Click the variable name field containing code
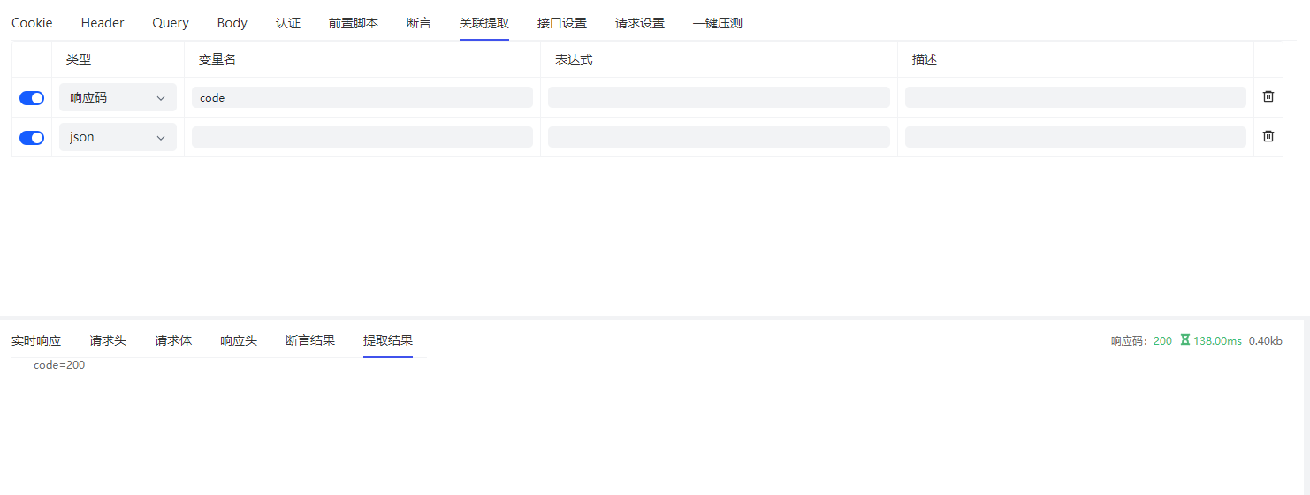 [x=362, y=97]
